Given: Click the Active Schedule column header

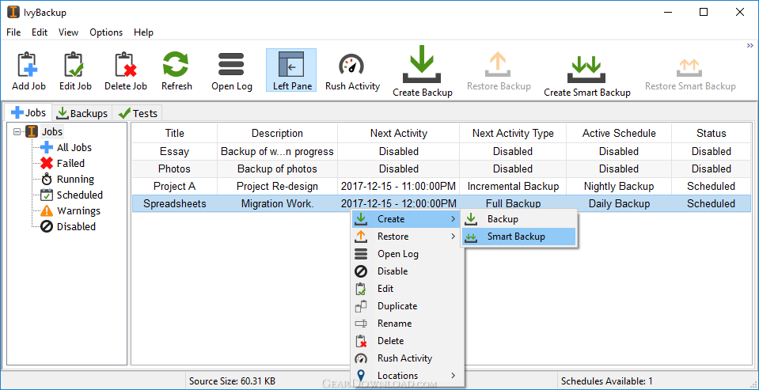Looking at the screenshot, I should coord(619,133).
